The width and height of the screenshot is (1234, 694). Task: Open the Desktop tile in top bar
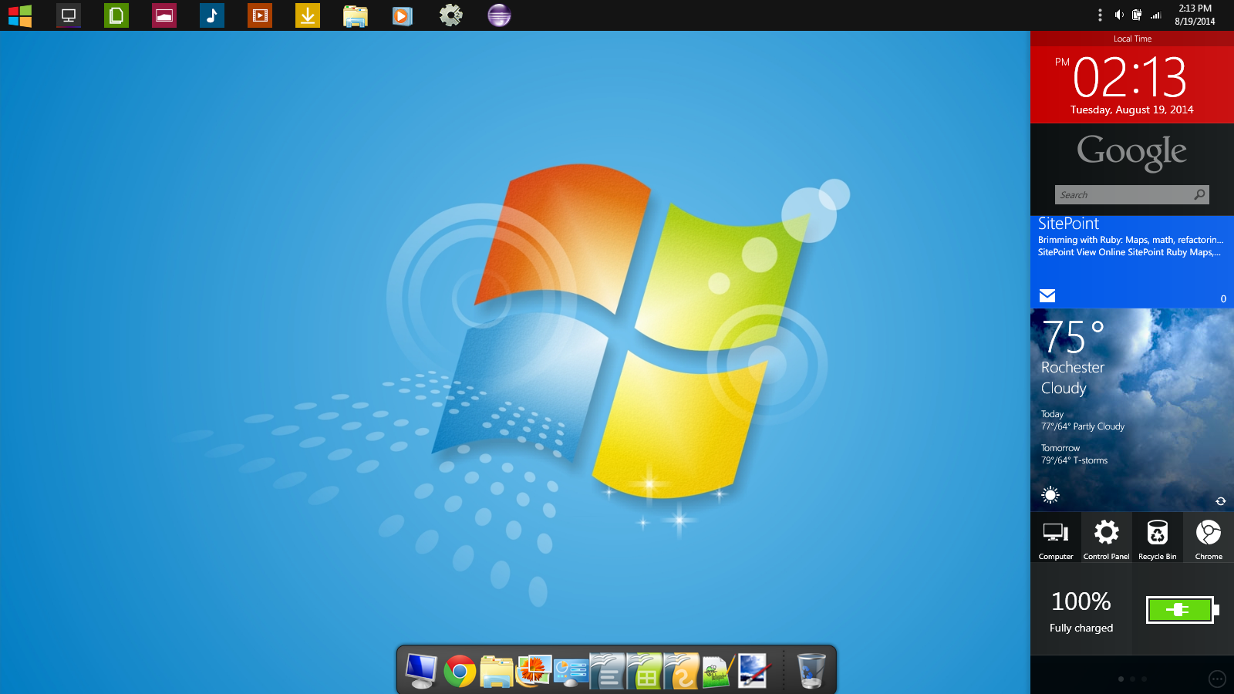click(x=69, y=15)
